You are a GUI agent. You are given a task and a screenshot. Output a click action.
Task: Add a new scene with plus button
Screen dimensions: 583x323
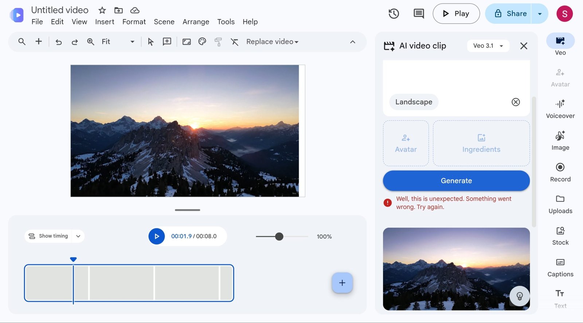(342, 283)
